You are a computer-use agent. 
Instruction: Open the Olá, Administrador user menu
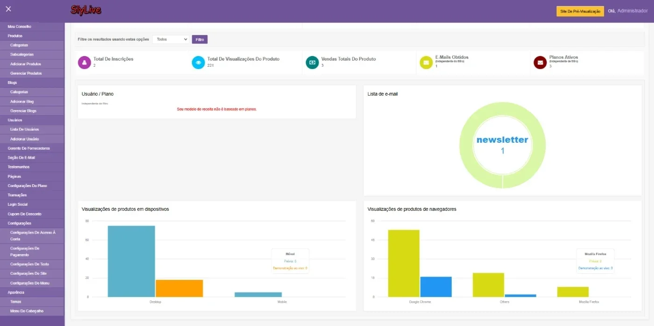click(628, 10)
